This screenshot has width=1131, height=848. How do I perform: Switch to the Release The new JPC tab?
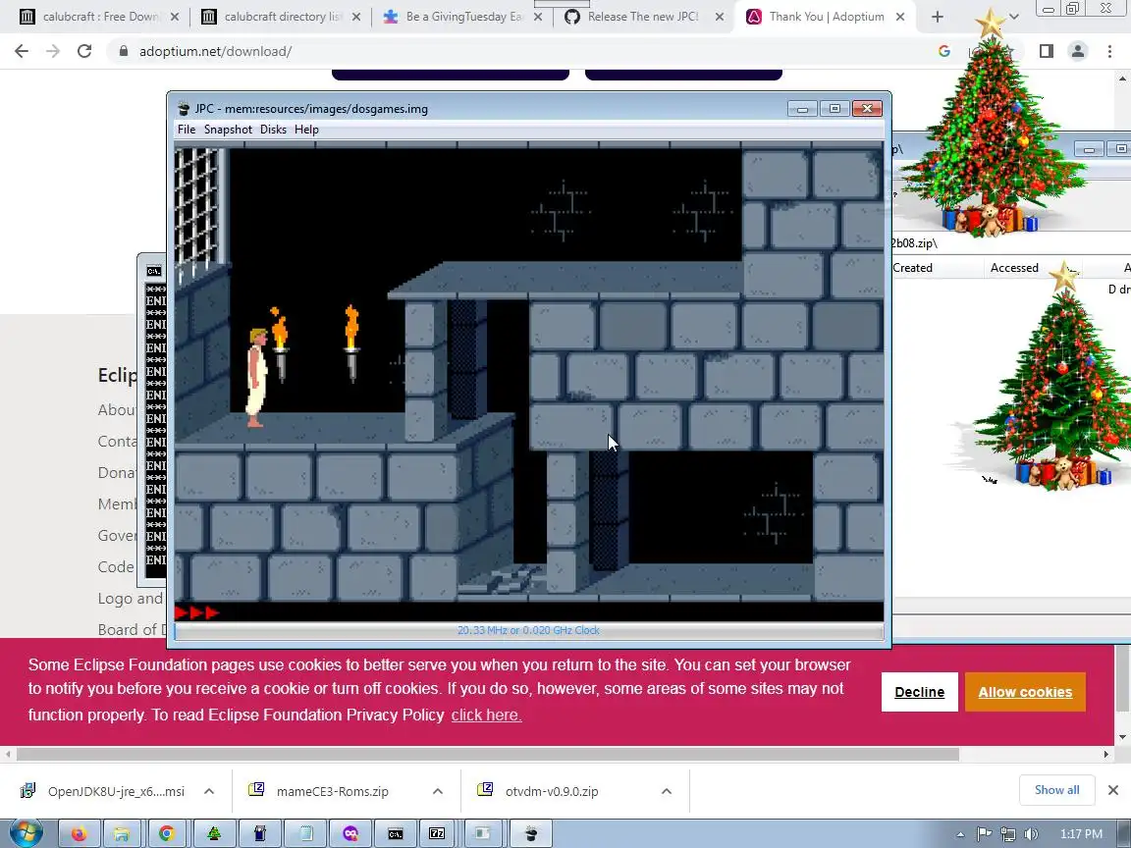(642, 17)
